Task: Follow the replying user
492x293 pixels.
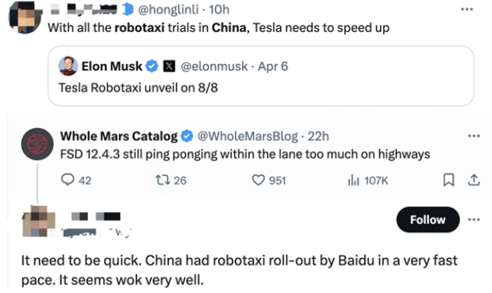Action: click(428, 220)
